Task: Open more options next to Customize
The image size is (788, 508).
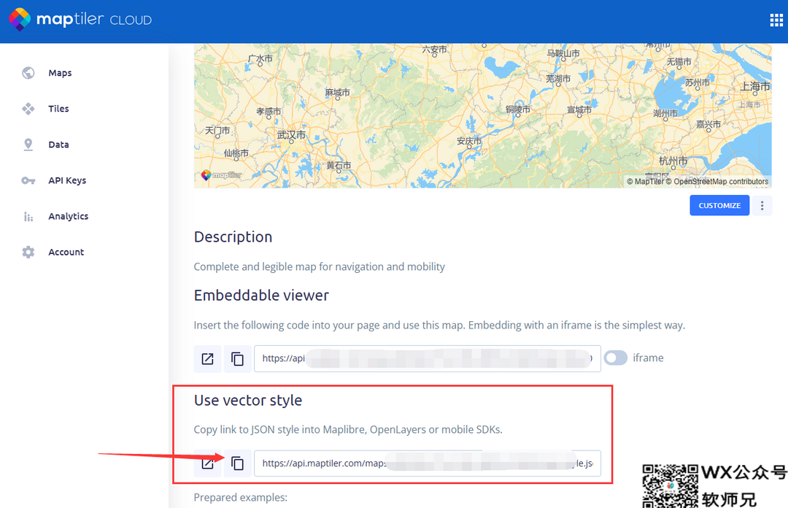Action: point(762,205)
